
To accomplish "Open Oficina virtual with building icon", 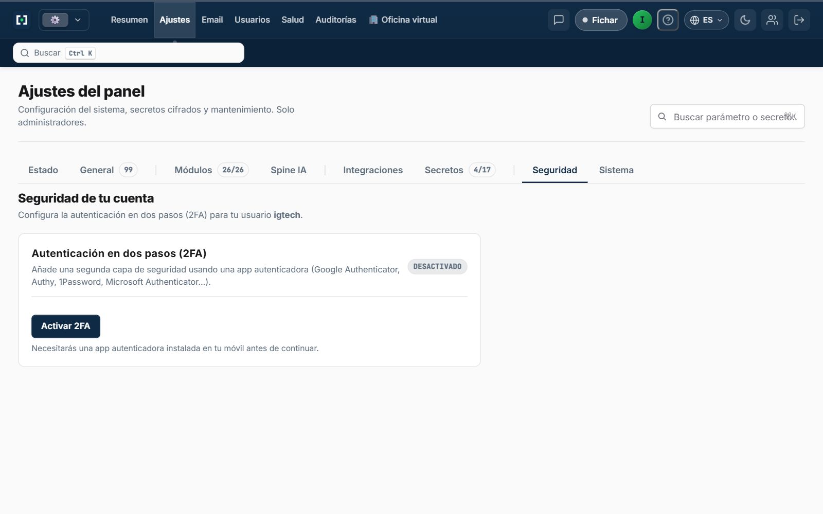I will 403,20.
